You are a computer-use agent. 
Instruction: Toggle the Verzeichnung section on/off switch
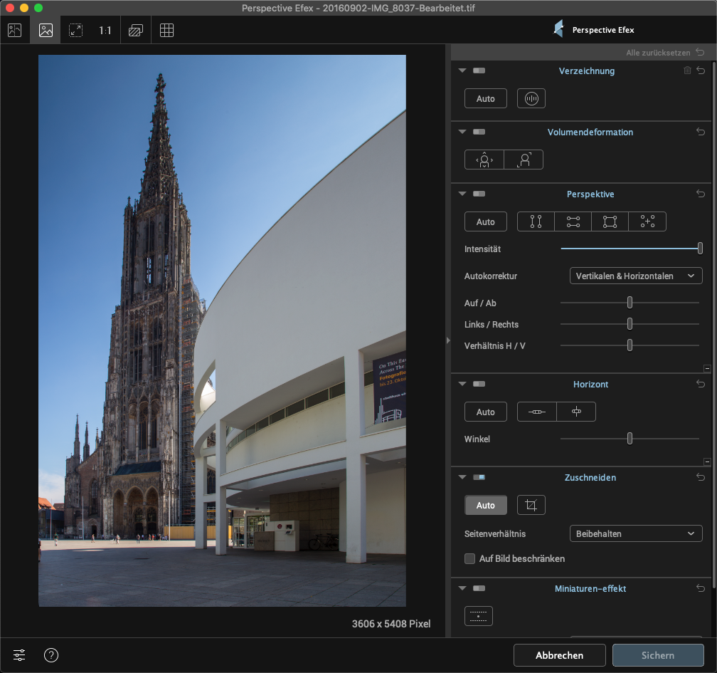(x=479, y=71)
